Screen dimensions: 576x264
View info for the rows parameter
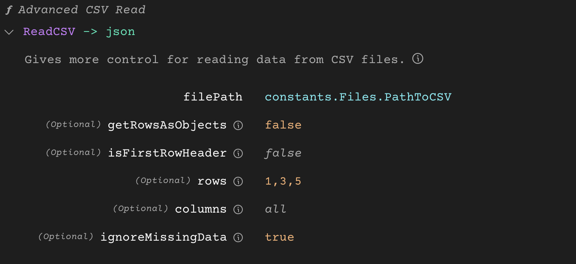click(238, 181)
